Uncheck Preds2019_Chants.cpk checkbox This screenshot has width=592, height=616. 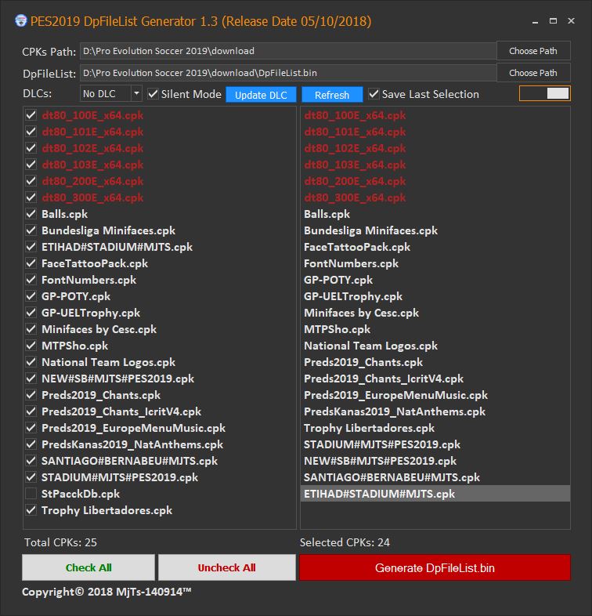[x=31, y=395]
